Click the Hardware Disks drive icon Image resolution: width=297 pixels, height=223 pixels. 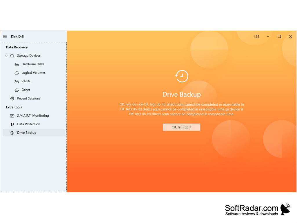[x=17, y=64]
